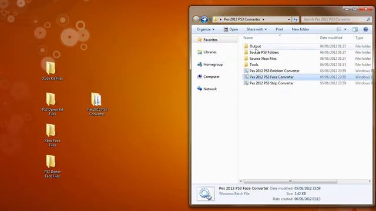The width and height of the screenshot is (376, 211).
Task: Select the Tools folder icon
Action: 246,64
